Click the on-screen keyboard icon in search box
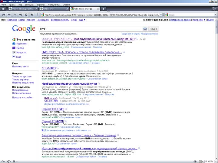This screenshot has height=163, width=218. pos(145,29)
